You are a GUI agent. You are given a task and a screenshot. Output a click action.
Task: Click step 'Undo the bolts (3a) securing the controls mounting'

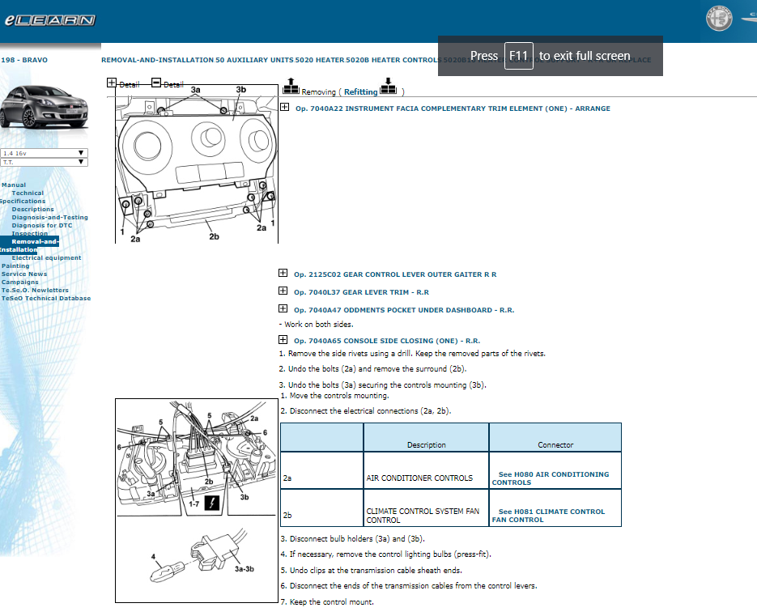[382, 384]
